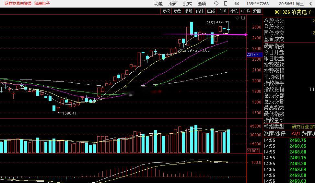Screen dimensions: 315x183
Task: Open the mobile phone icon
Action: click(226, 4)
